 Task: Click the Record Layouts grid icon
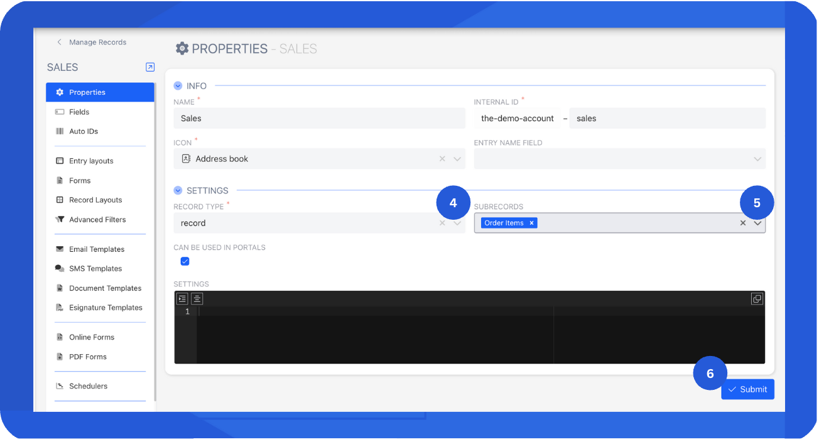[60, 200]
